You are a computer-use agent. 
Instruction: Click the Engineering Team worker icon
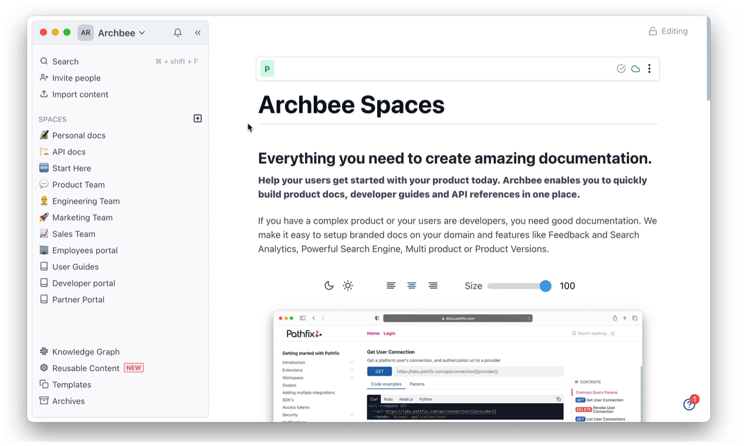pyautogui.click(x=44, y=201)
